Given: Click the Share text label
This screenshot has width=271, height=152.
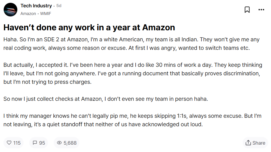Looking at the screenshot, I should 259,143.
